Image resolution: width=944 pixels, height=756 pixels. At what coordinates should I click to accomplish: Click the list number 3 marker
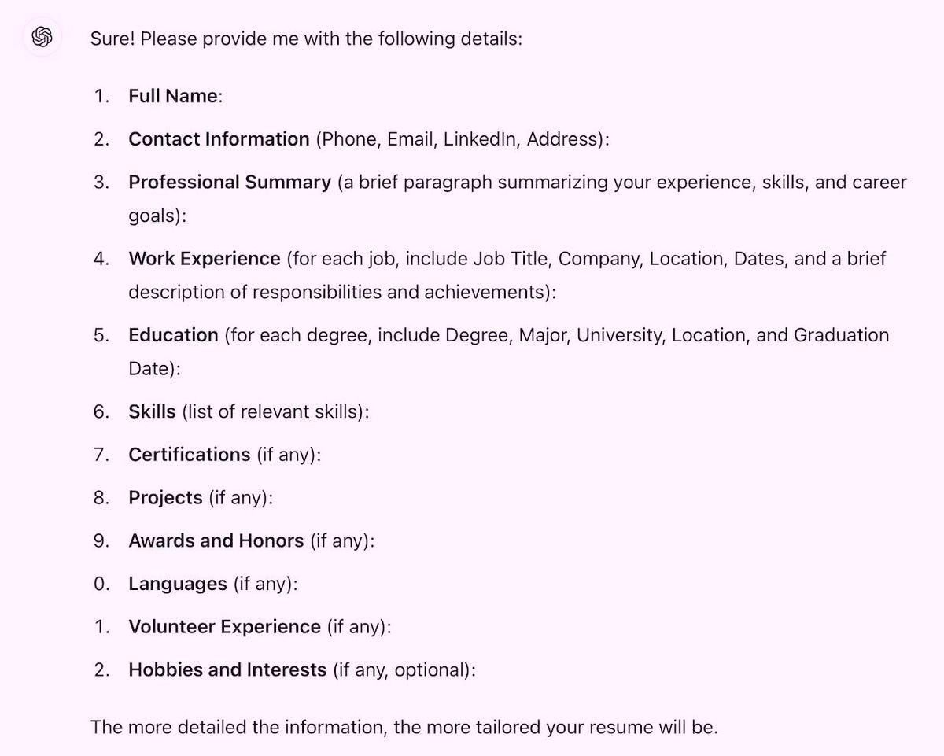click(101, 183)
